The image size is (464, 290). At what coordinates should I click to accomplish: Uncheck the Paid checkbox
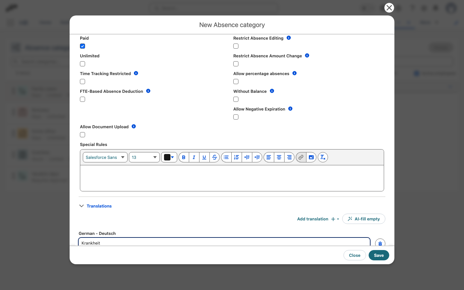[82, 46]
